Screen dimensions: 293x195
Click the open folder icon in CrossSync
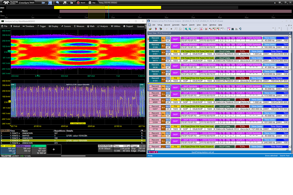[43, 3]
